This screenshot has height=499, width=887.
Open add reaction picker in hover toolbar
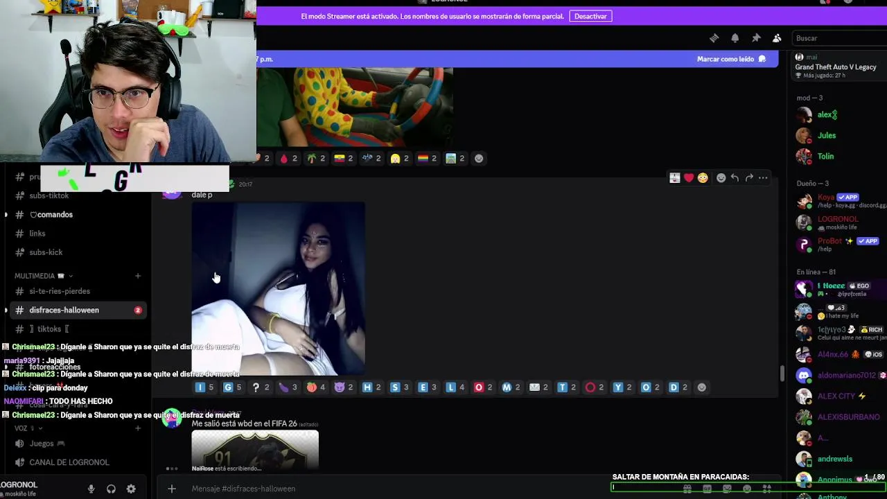(721, 178)
